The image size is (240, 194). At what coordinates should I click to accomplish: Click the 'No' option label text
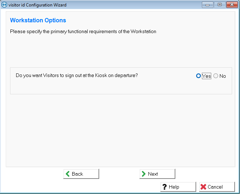pyautogui.click(x=222, y=76)
